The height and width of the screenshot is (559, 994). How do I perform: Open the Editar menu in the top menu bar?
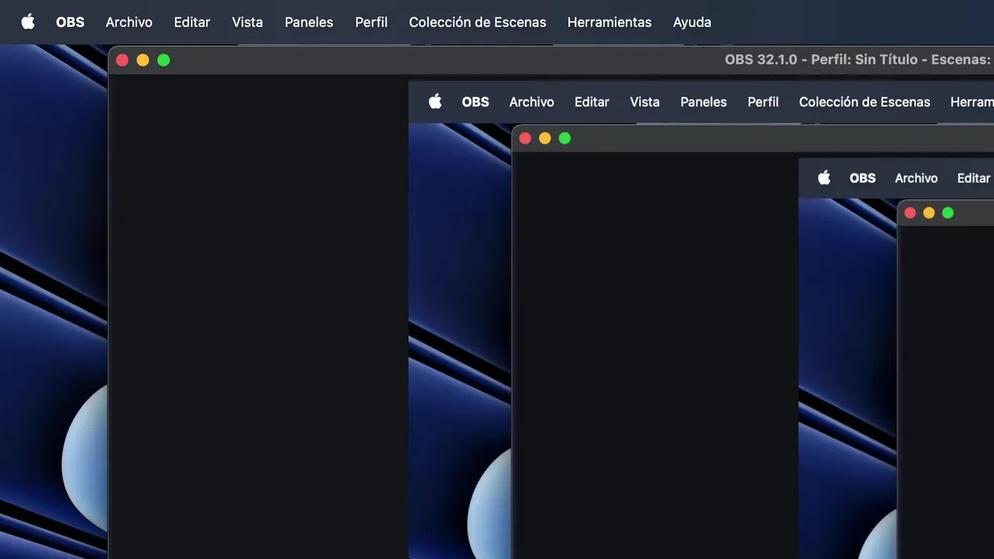[x=192, y=23]
